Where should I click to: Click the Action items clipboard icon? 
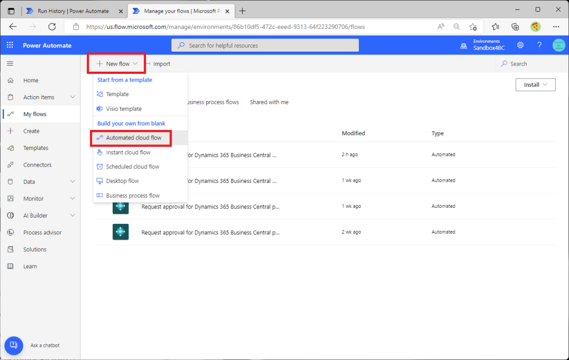coord(11,97)
